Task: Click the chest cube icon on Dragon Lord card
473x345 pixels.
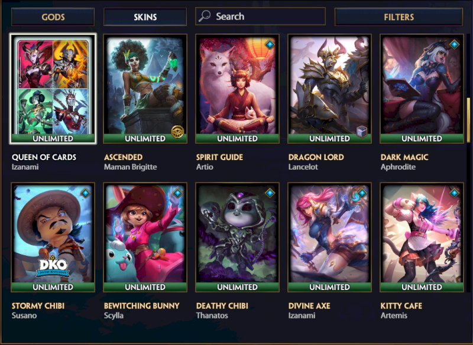Action: coord(362,132)
